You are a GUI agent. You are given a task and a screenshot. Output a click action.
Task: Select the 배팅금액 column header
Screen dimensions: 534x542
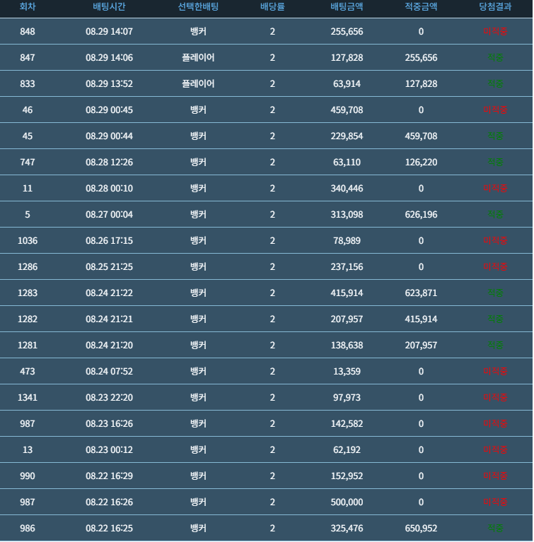[347, 6]
